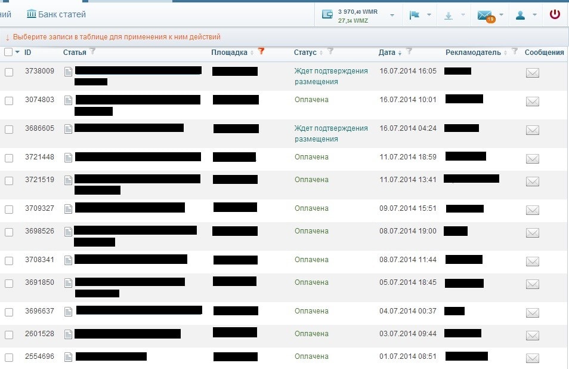Open the message envelope for row 3686605
Image resolution: width=569 pixels, height=369 pixels.
533,130
